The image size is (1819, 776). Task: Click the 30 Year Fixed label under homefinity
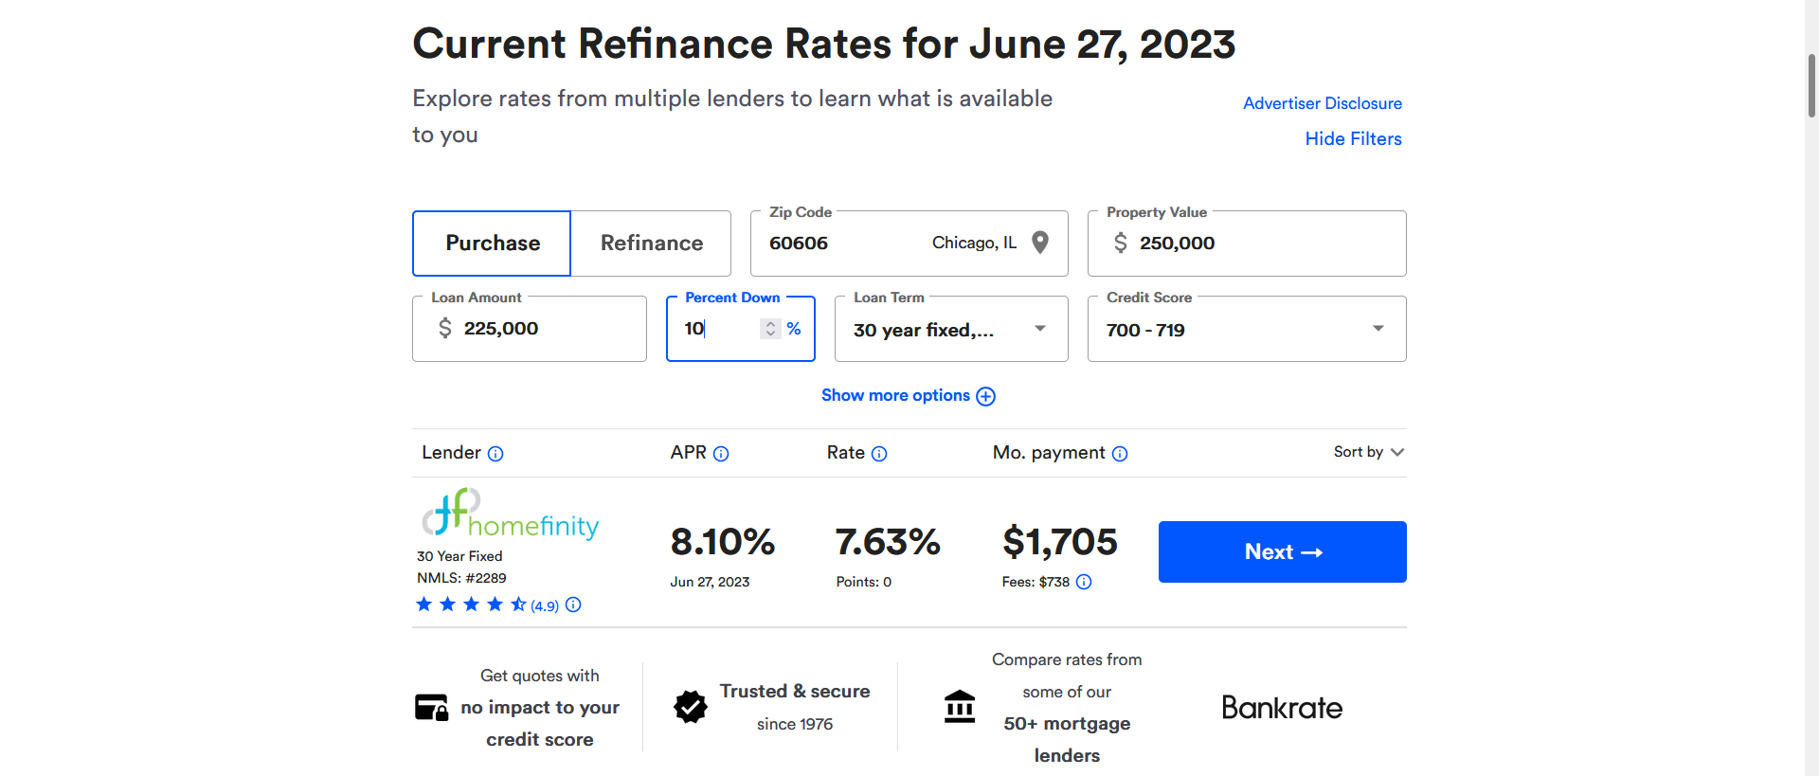pos(459,556)
